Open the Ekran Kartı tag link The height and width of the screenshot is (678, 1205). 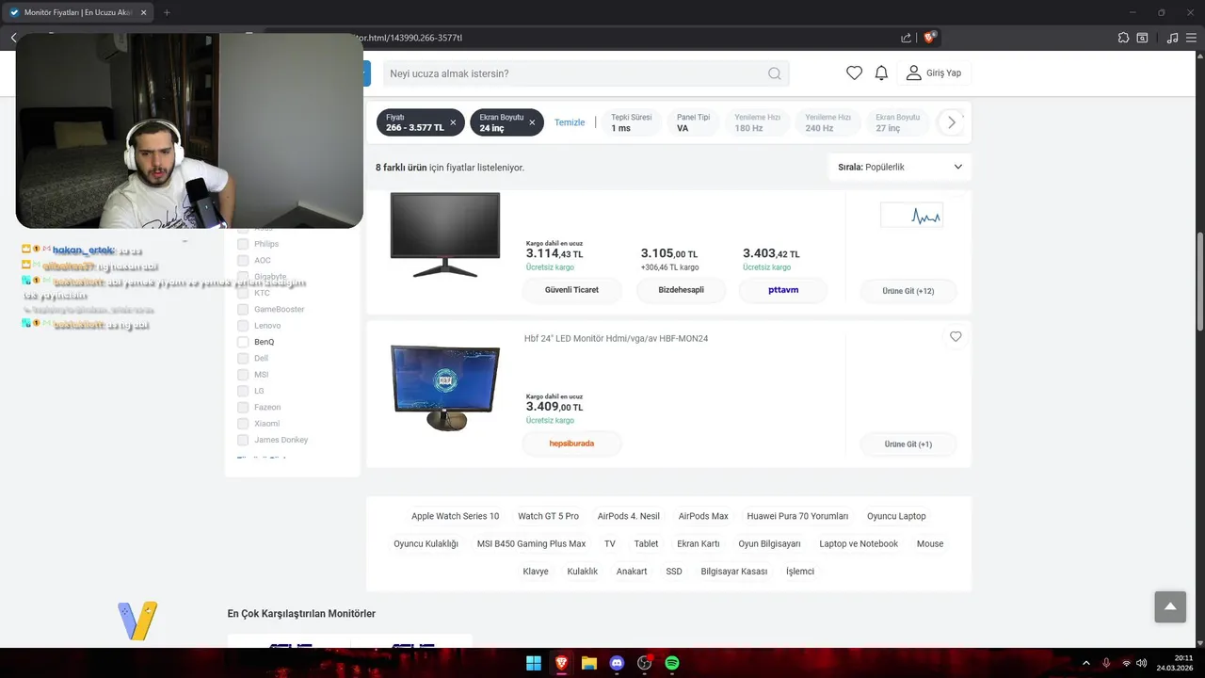click(698, 543)
